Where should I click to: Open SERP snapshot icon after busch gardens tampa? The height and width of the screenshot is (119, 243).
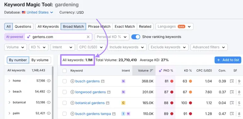[x=114, y=114]
